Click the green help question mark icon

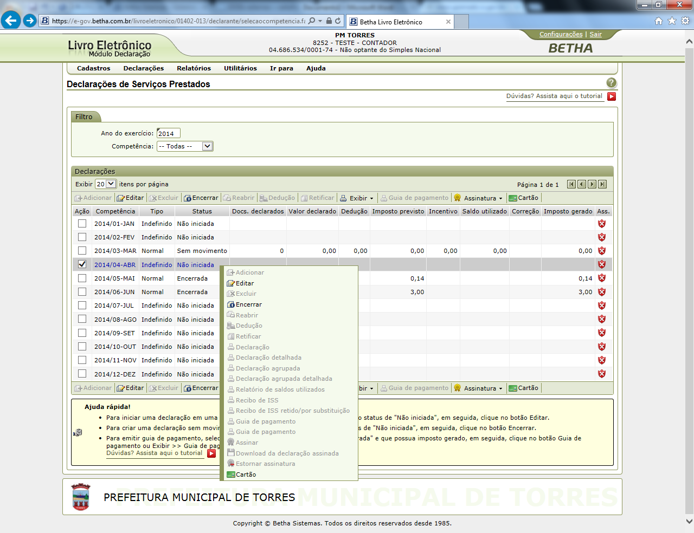pos(612,83)
